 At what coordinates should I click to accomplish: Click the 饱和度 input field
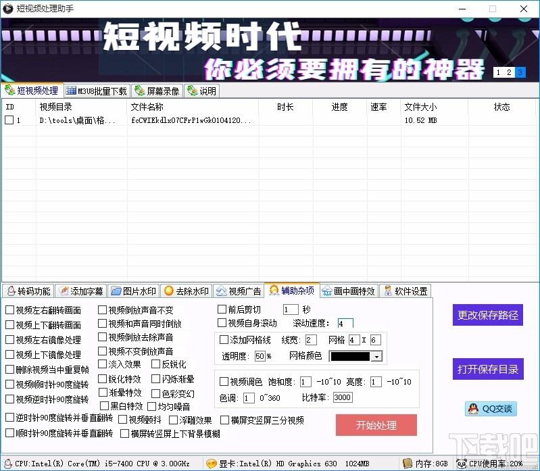pyautogui.click(x=305, y=382)
